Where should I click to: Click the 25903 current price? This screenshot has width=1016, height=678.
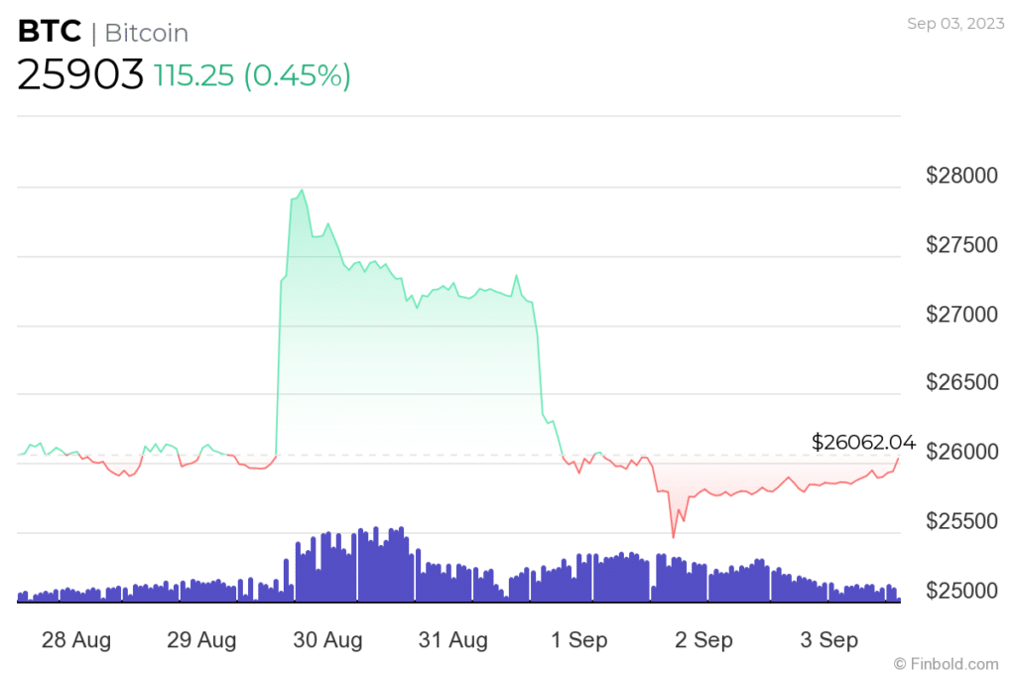80,75
